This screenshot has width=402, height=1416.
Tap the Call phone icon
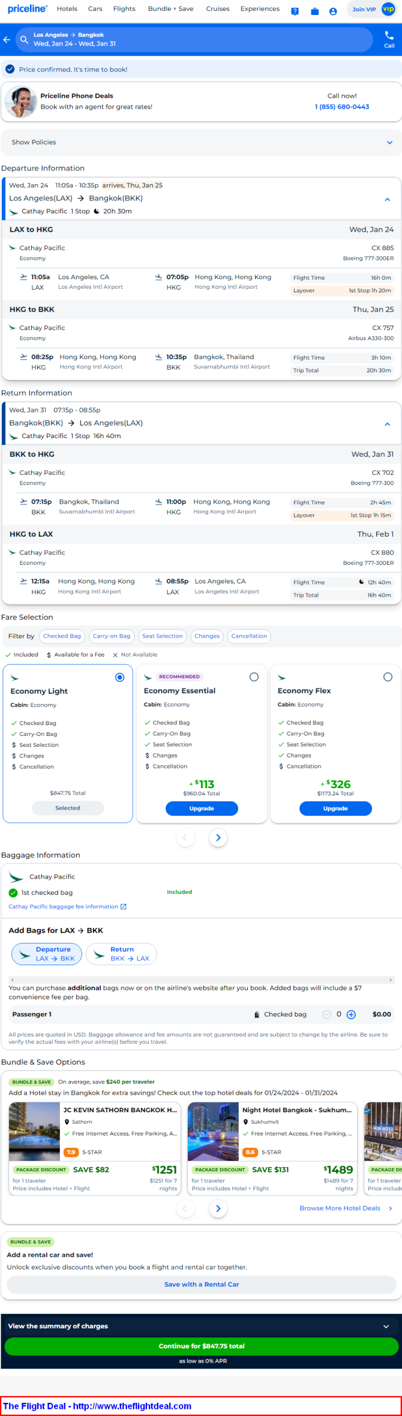pos(389,35)
